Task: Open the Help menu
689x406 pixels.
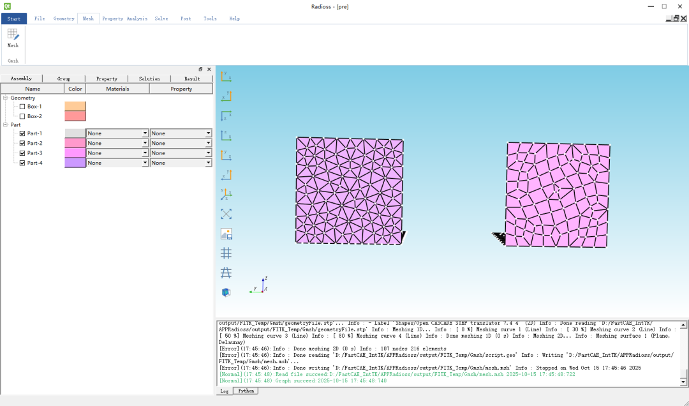Action: click(234, 19)
